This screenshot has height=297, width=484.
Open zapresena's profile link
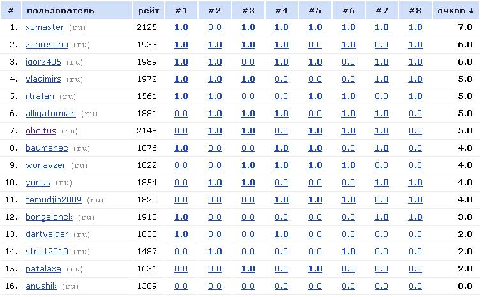point(47,45)
